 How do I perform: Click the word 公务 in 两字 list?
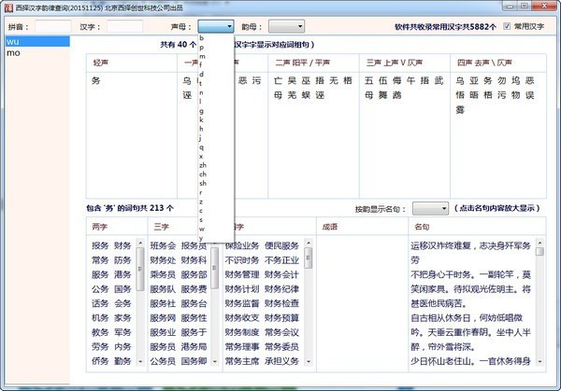(x=100, y=289)
